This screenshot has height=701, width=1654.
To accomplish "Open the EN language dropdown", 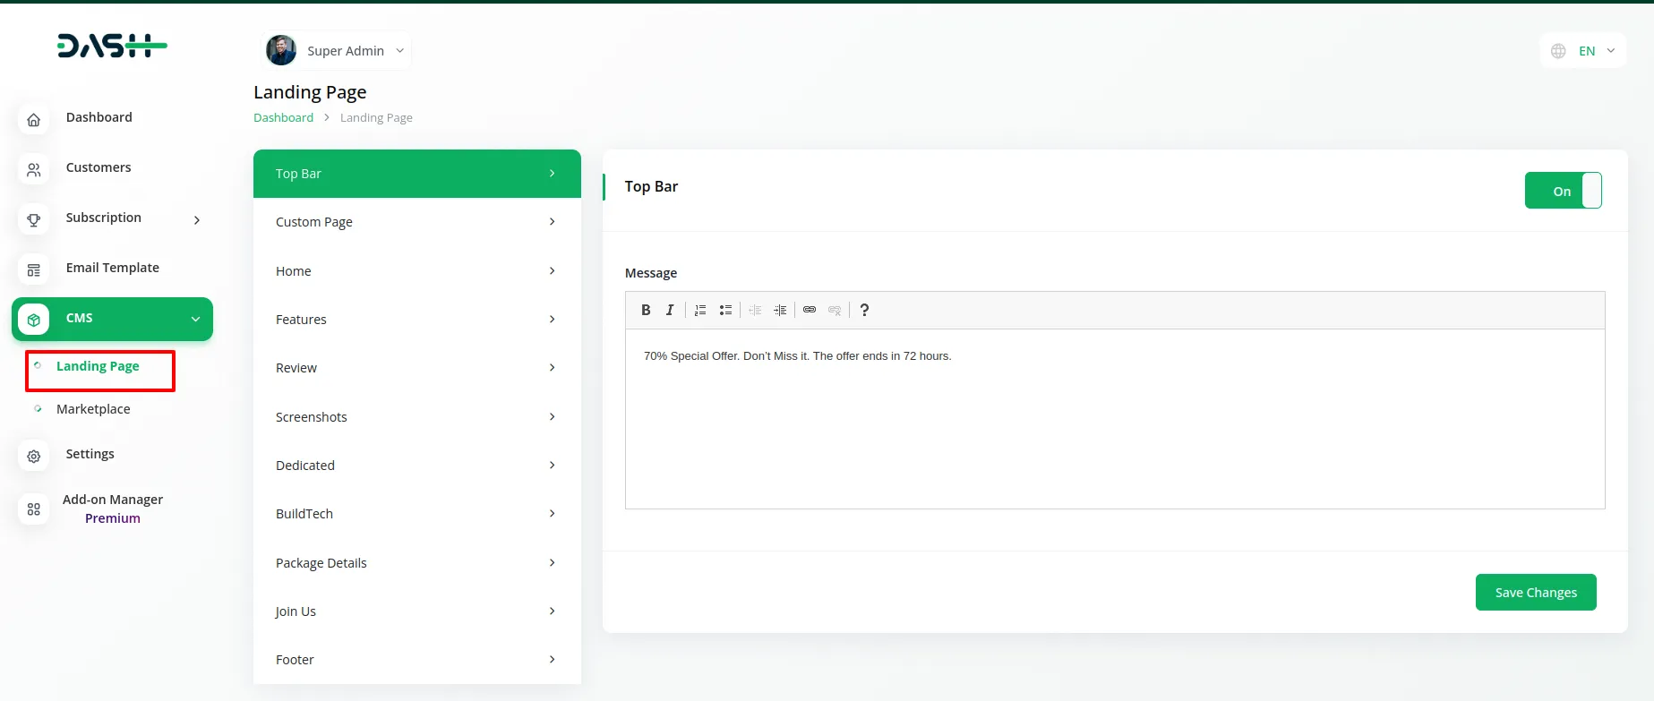I will pyautogui.click(x=1583, y=51).
